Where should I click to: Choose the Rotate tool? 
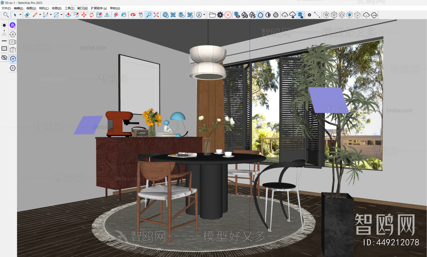(92, 15)
